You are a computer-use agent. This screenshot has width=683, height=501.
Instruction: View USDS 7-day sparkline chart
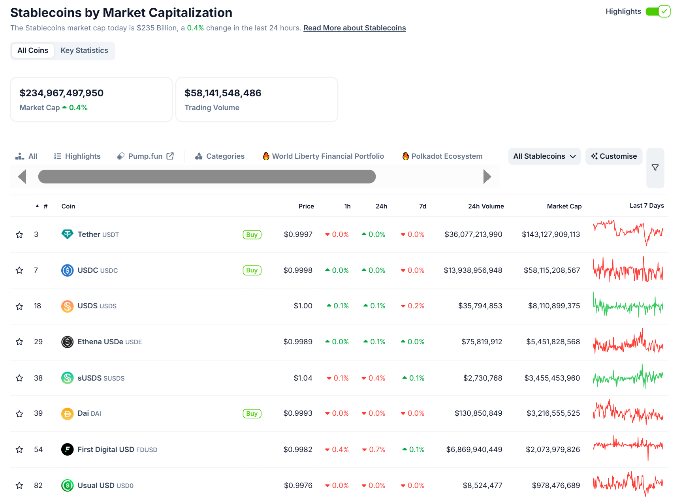pos(628,305)
